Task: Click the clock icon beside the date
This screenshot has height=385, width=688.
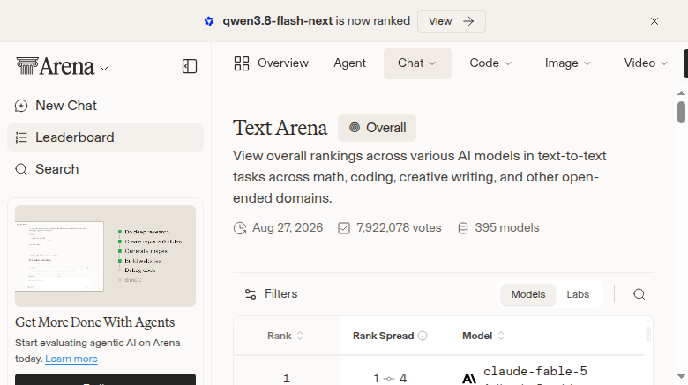Action: pos(240,228)
